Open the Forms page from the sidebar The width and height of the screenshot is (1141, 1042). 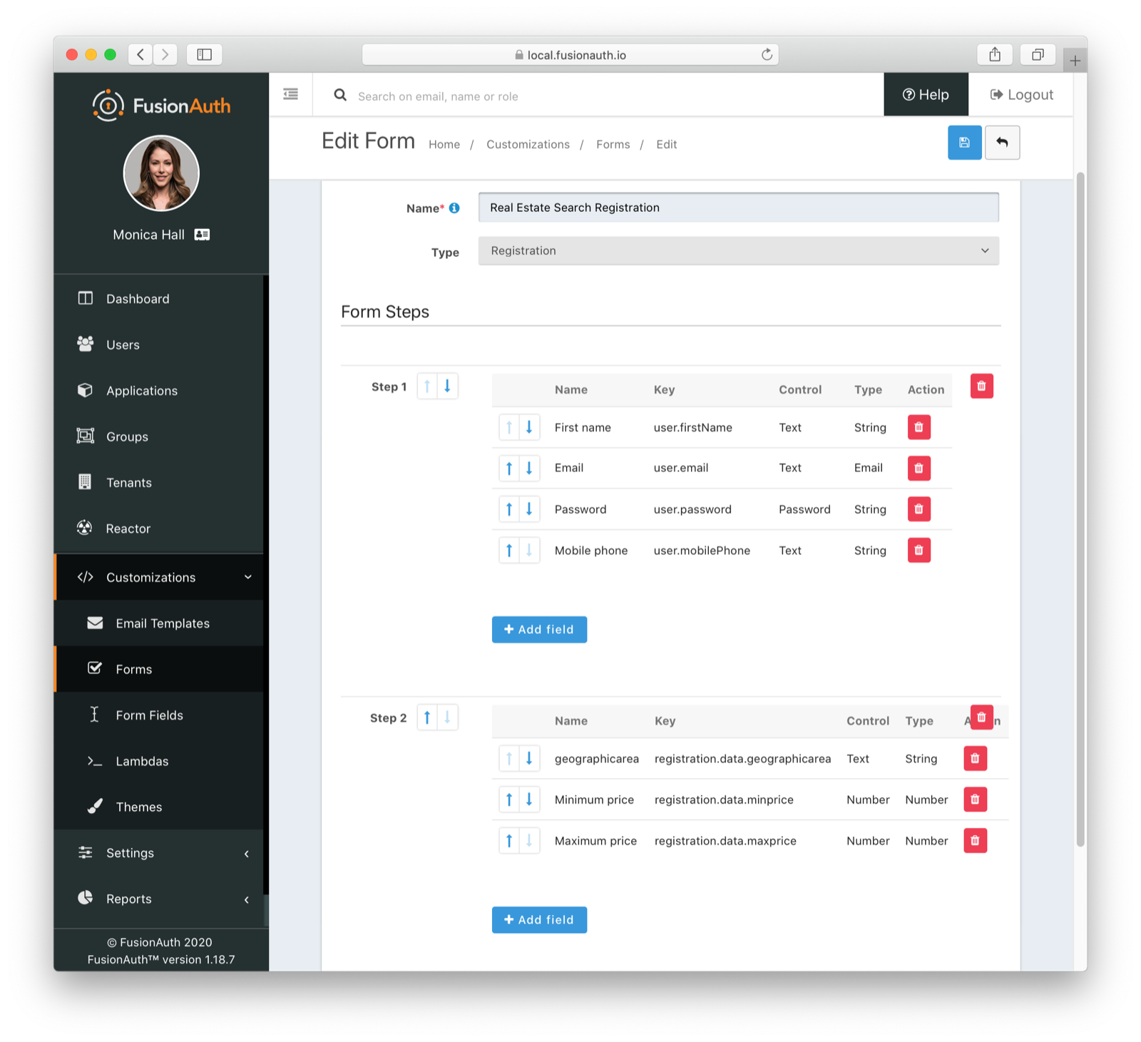tap(133, 669)
